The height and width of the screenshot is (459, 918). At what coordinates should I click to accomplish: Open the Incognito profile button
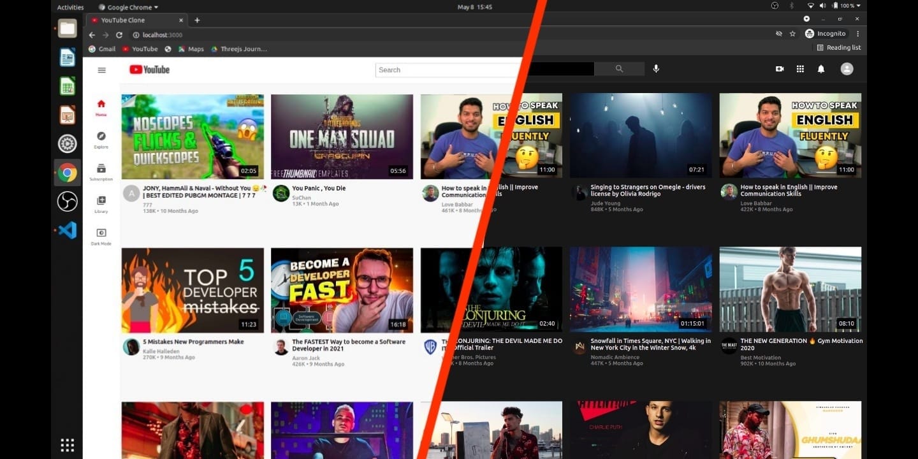tap(826, 34)
